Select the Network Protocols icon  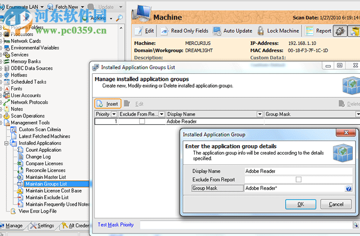pos(7,102)
